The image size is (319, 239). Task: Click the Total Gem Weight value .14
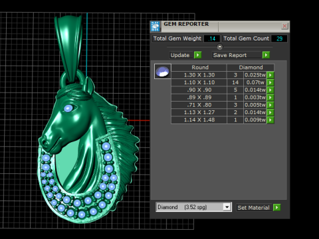(x=212, y=39)
